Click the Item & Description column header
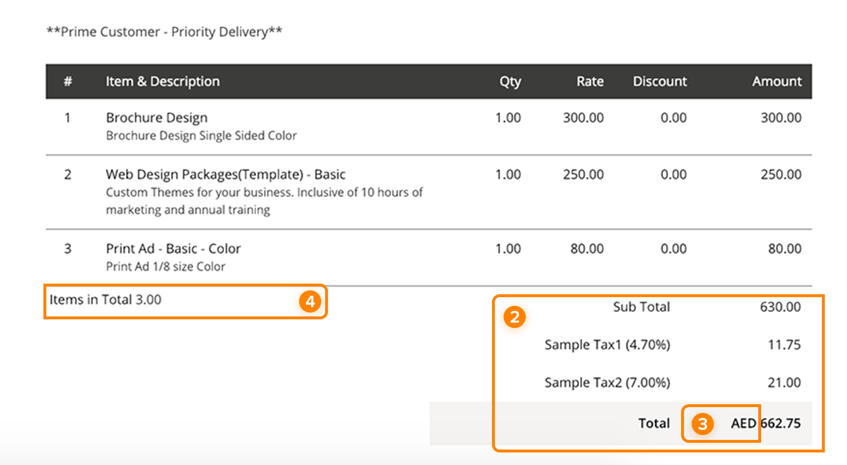The image size is (847, 465). (x=163, y=82)
